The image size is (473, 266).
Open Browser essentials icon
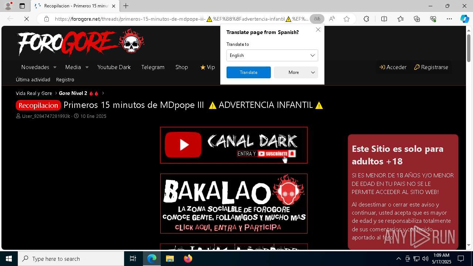pos(433,19)
